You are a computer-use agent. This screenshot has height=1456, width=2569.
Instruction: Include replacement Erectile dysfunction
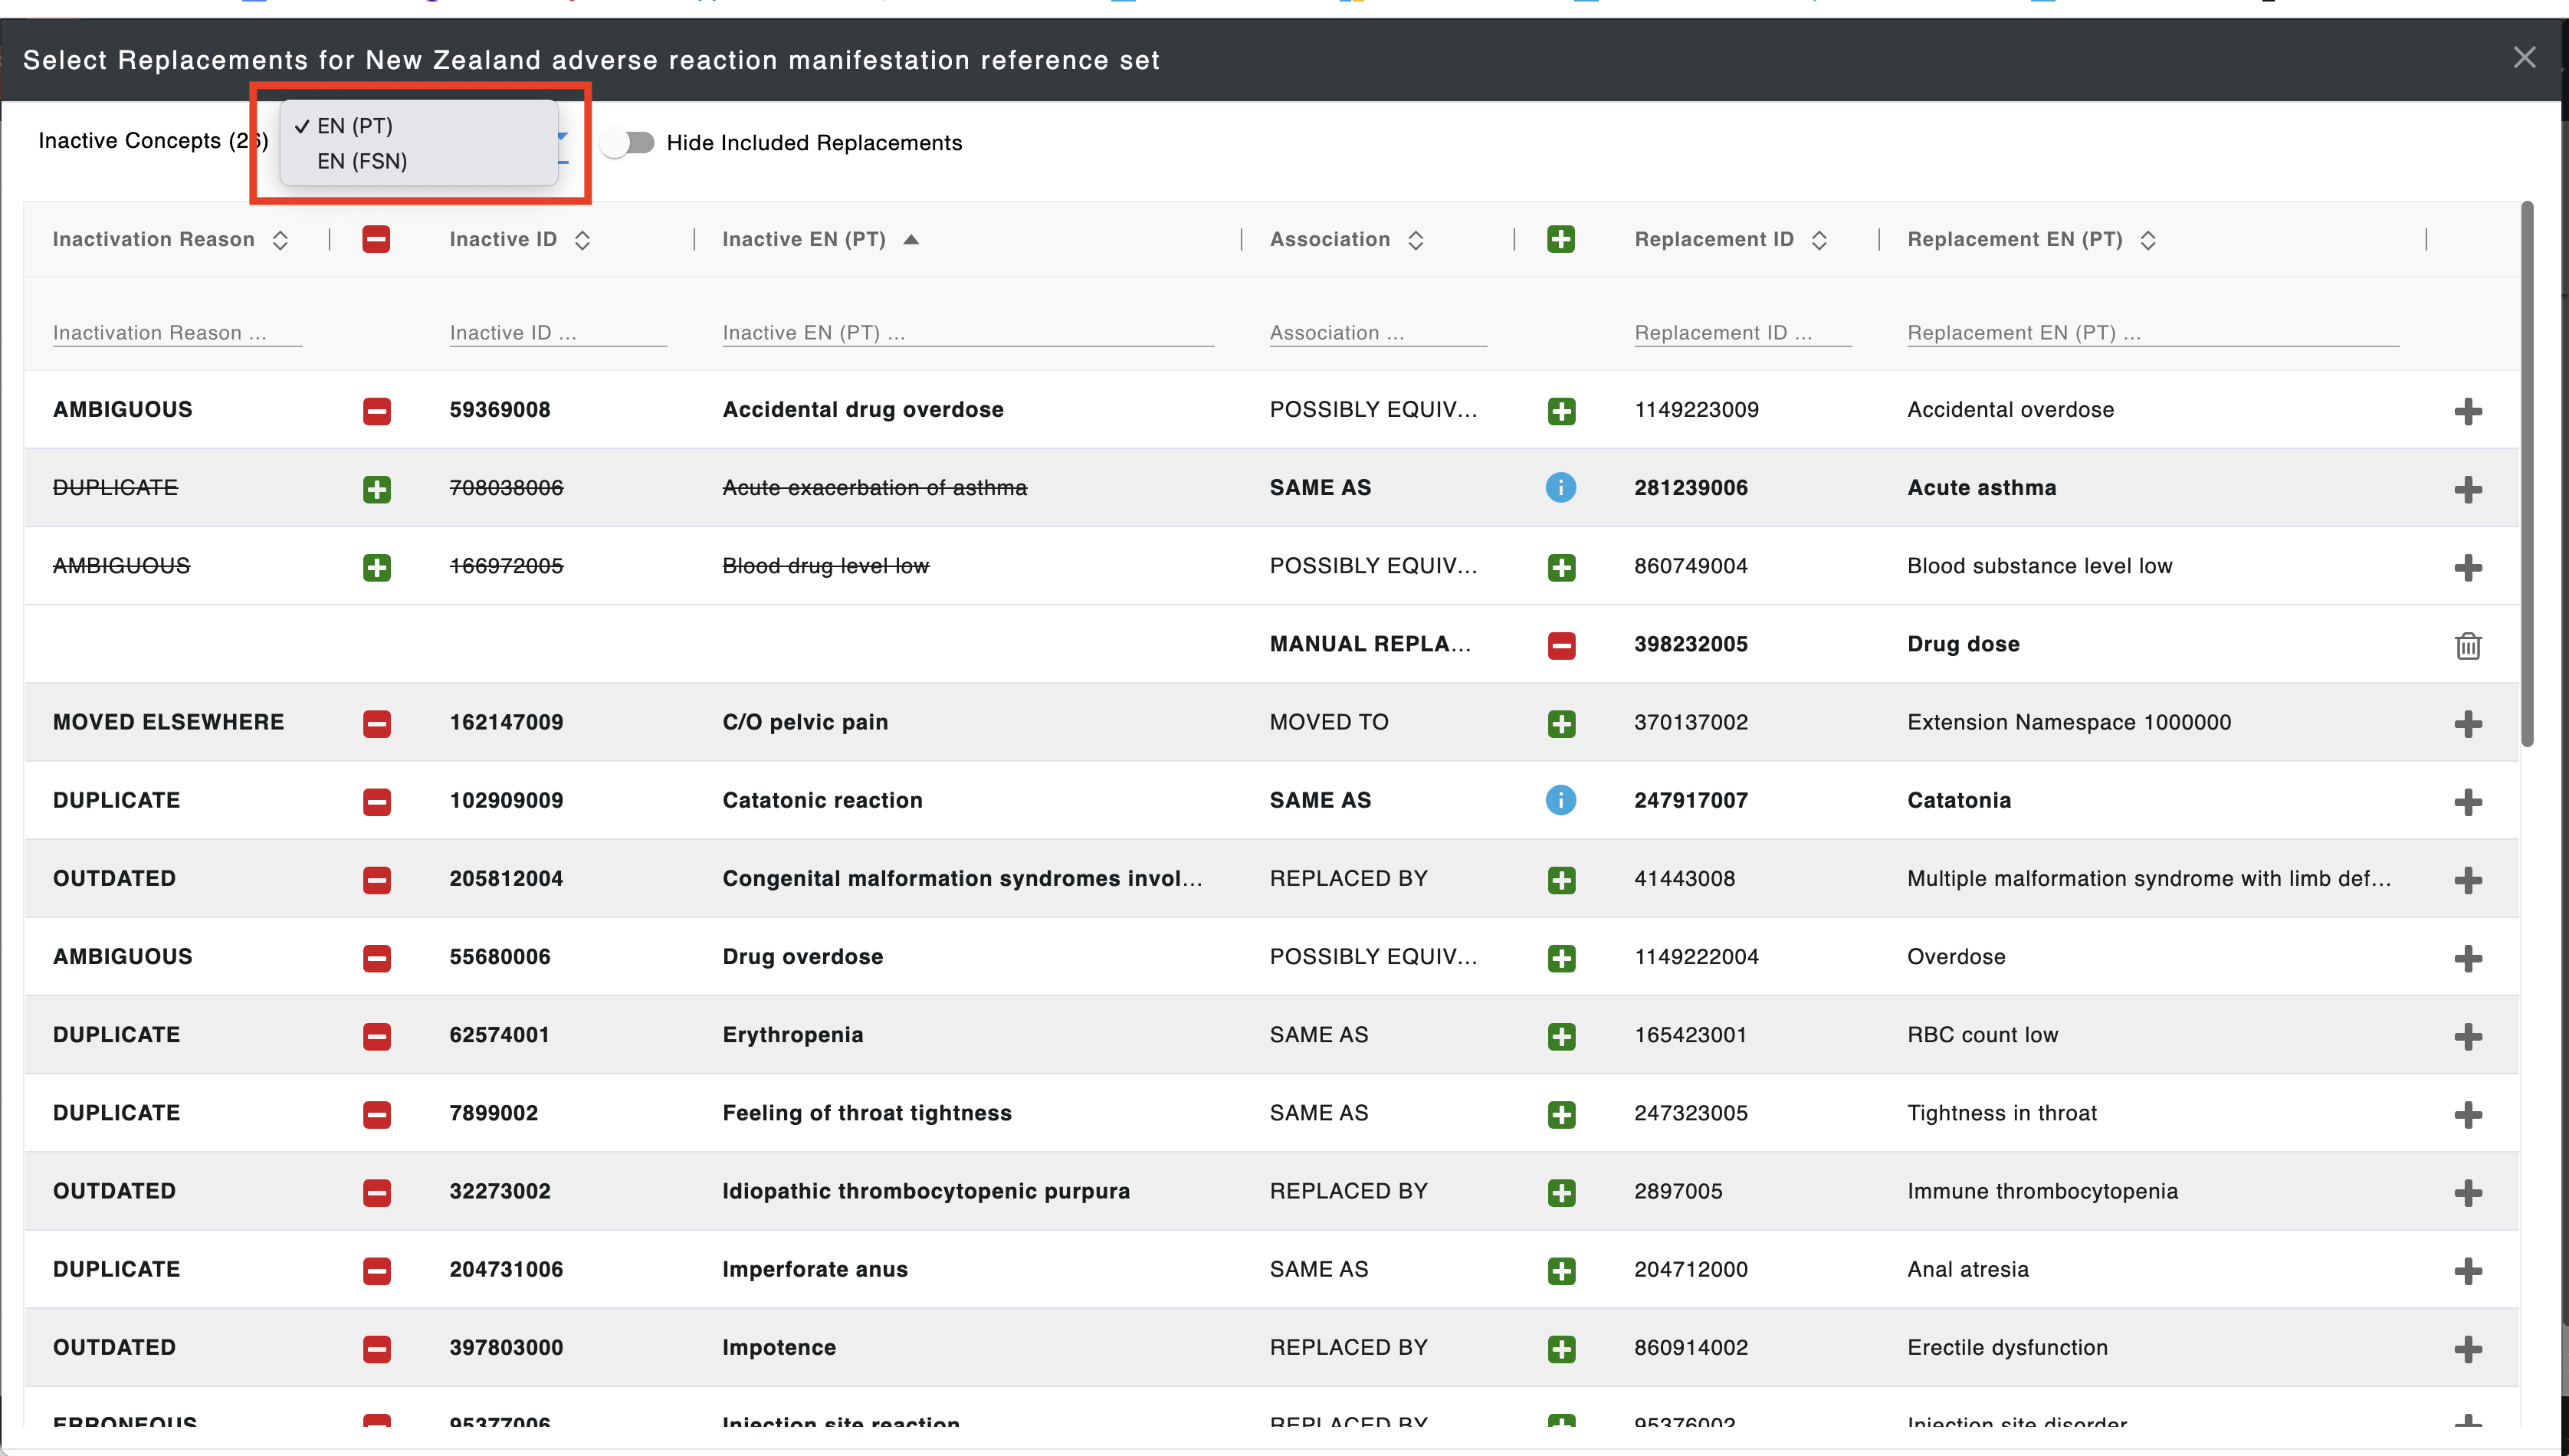tap(1561, 1348)
